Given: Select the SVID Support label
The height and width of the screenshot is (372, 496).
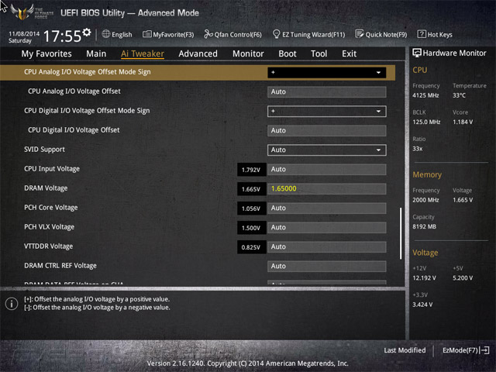Looking at the screenshot, I should 44,150.
